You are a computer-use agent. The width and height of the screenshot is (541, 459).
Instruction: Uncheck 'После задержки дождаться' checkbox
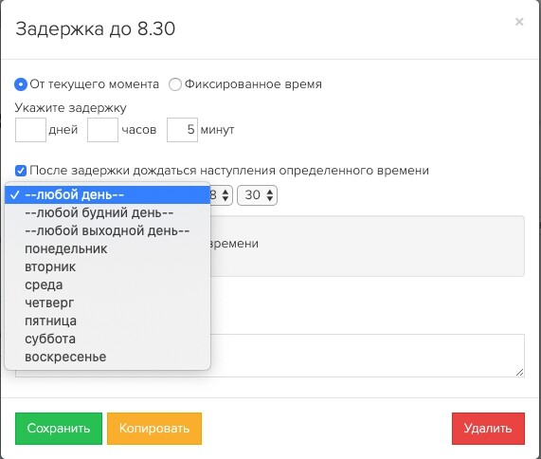click(21, 171)
